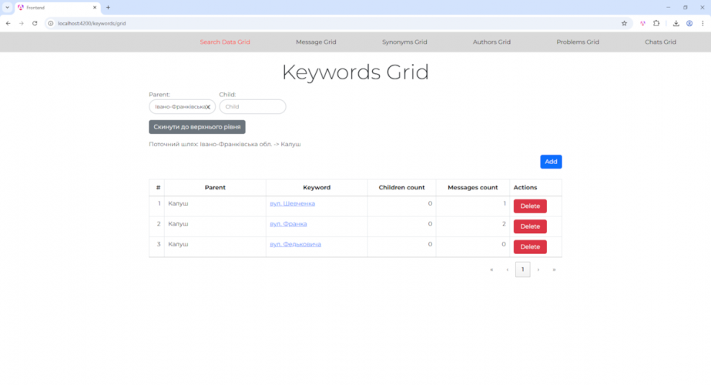The height and width of the screenshot is (385, 711).
Task: Open the browser extensions puzzle icon
Action: click(656, 23)
